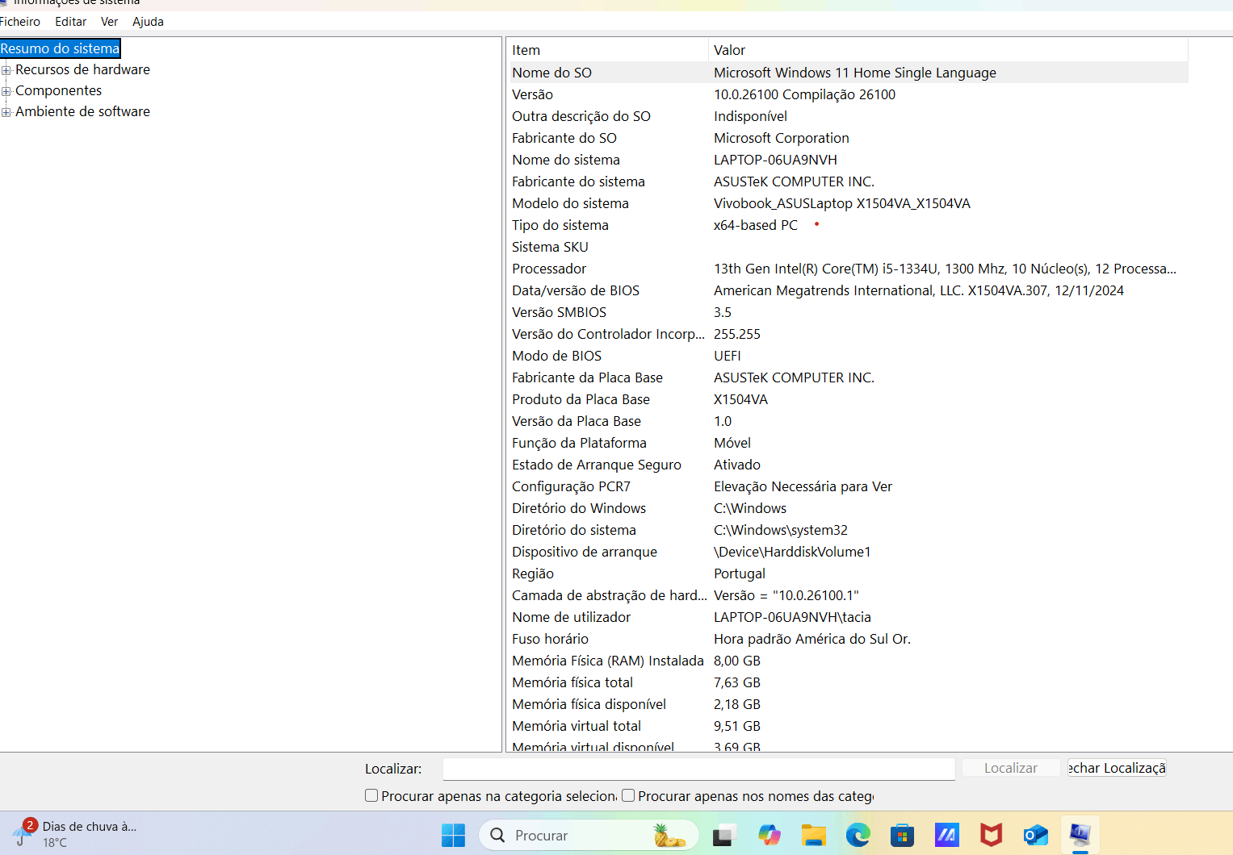Open the Ficheiro menu
The image size is (1233, 855).
(20, 22)
